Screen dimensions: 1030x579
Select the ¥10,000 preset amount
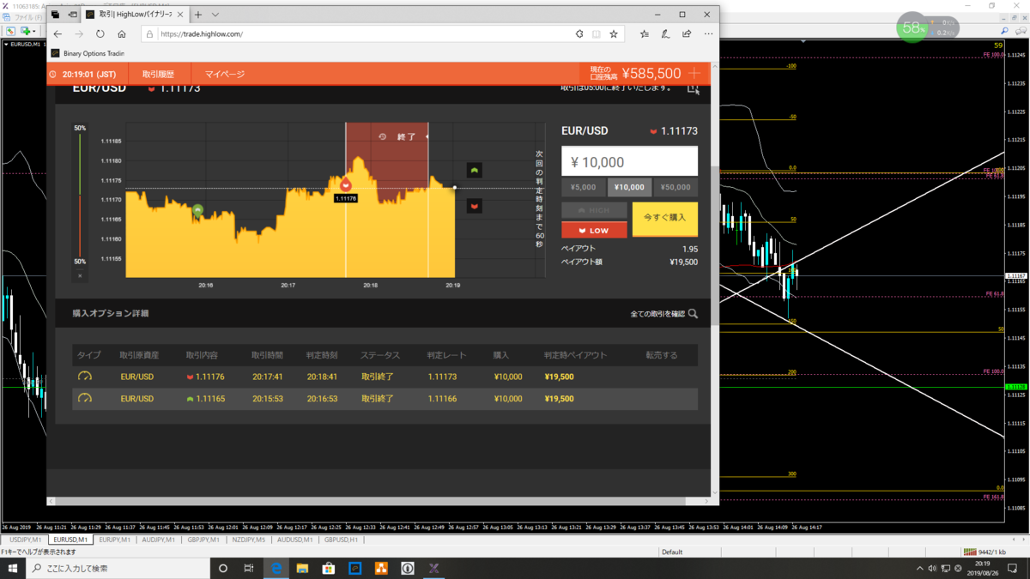629,187
